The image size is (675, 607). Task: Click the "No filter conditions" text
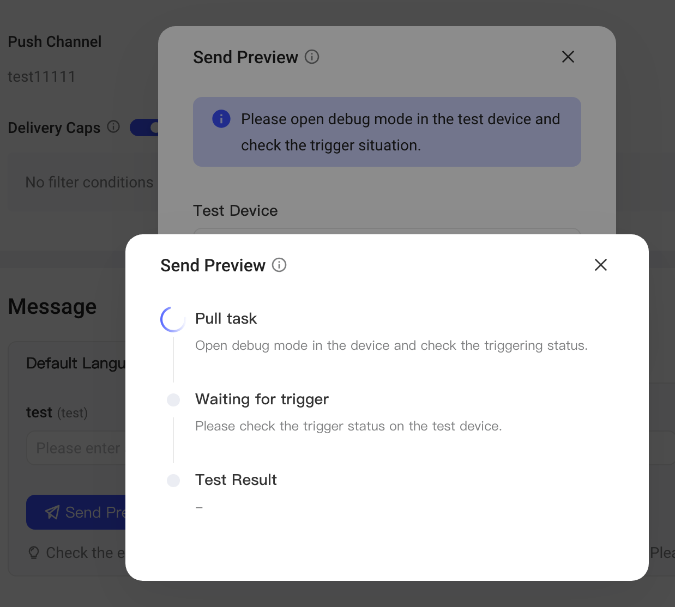[x=89, y=183]
